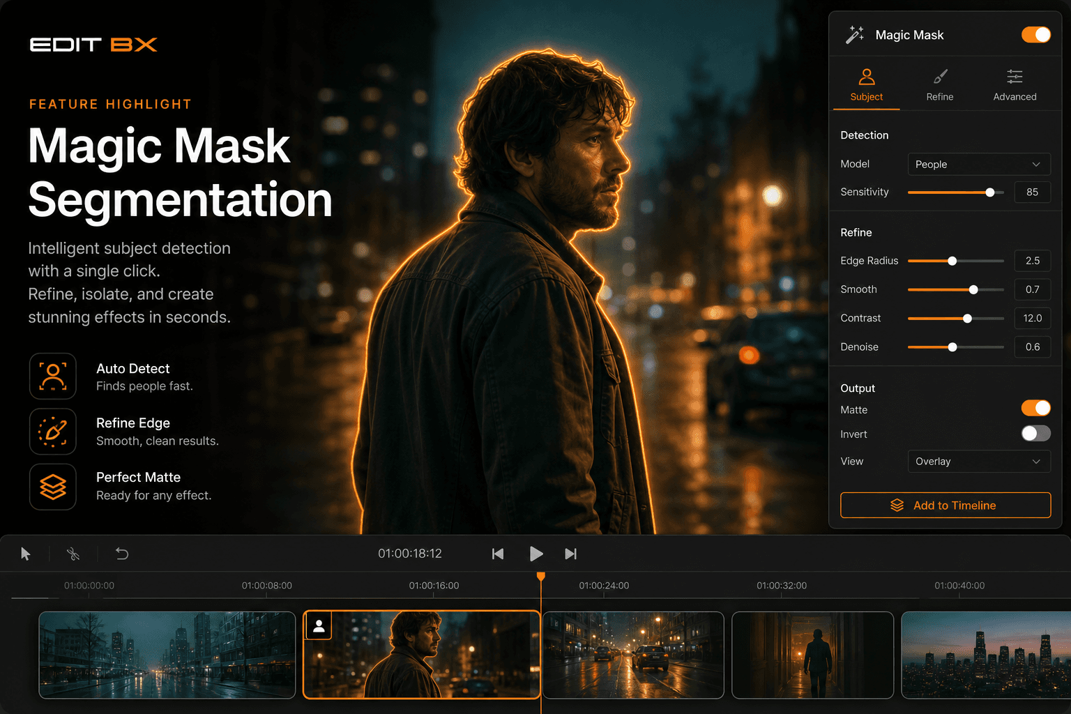The width and height of the screenshot is (1071, 714).
Task: Click the Refine Edge feature title
Action: click(133, 423)
